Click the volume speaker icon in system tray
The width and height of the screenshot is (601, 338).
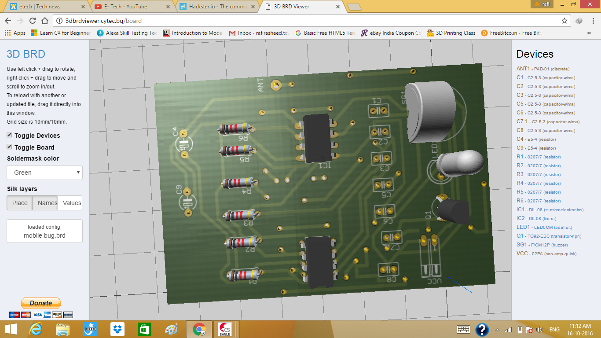(540, 329)
